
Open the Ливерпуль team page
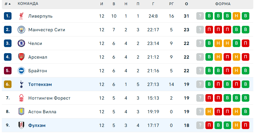tap(40, 16)
